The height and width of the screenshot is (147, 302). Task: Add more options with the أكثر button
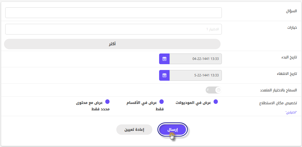112,44
